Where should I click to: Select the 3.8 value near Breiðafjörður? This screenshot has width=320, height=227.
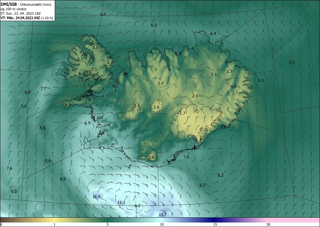coord(88,101)
